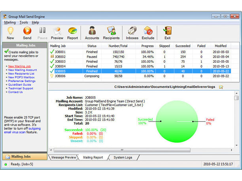Click the Contact Us link
This screenshot has width=242, height=181.
(x=15, y=92)
